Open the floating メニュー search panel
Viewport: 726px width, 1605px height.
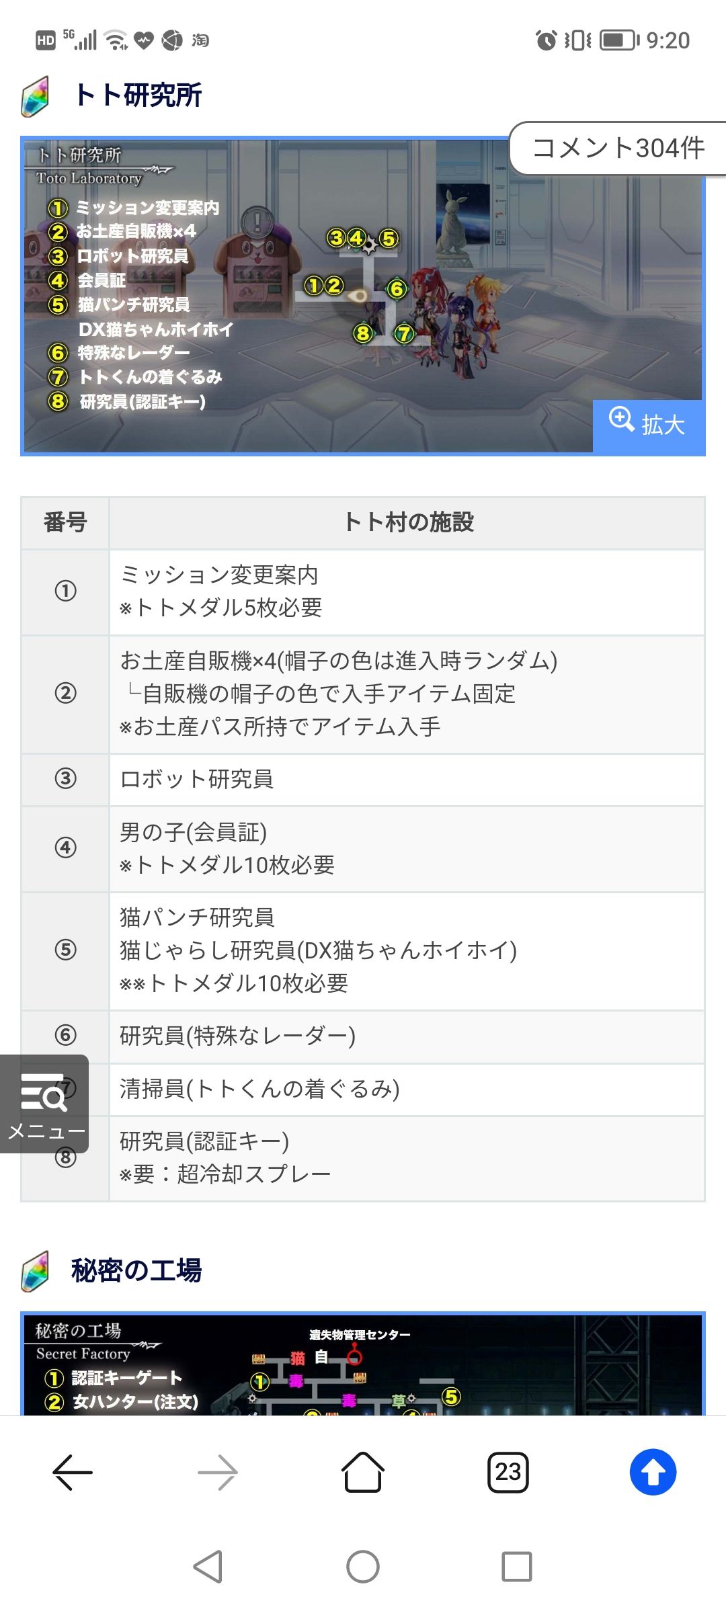pos(44,1104)
